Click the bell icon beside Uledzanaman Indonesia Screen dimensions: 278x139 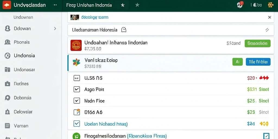(x=124, y=30)
